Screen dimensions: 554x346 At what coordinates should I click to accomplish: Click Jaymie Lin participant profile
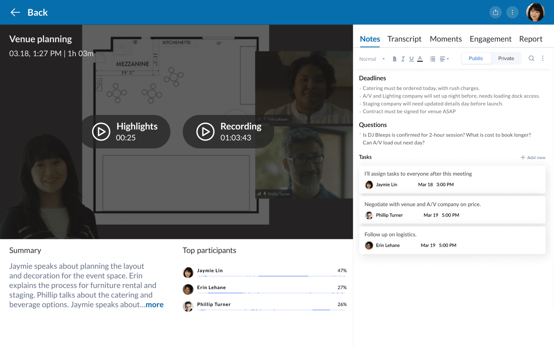click(x=188, y=270)
